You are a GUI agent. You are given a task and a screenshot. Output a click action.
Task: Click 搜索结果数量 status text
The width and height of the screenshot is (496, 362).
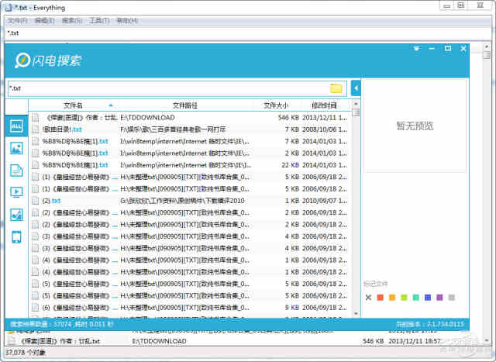62,324
